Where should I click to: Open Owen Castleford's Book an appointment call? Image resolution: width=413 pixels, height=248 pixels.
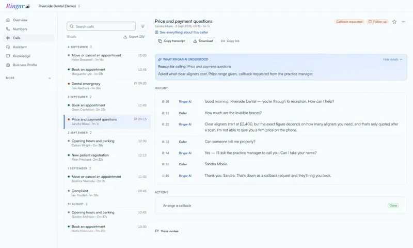pos(107,107)
